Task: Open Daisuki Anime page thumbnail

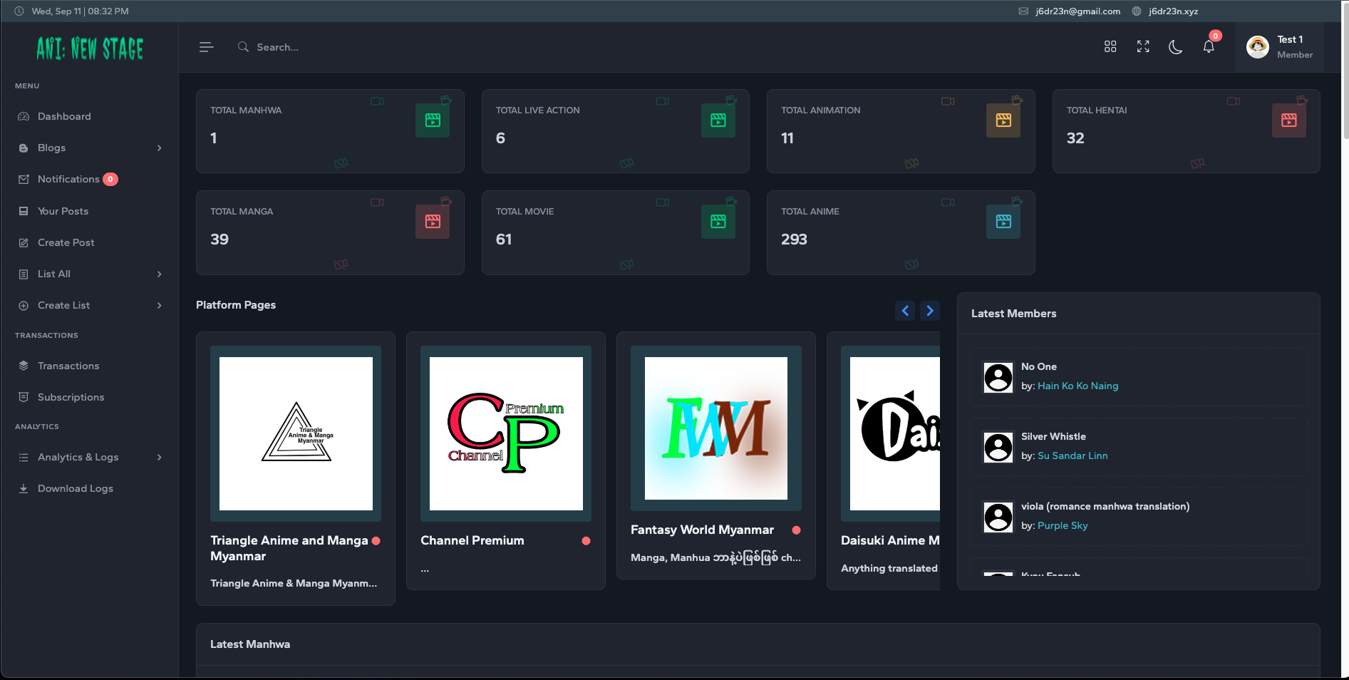Action: click(x=890, y=433)
